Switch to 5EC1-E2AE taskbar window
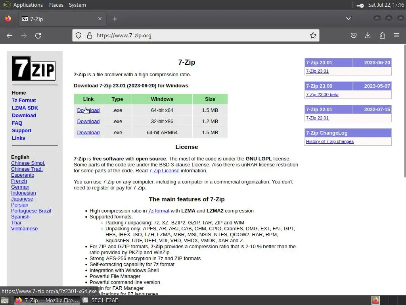 pos(100,300)
